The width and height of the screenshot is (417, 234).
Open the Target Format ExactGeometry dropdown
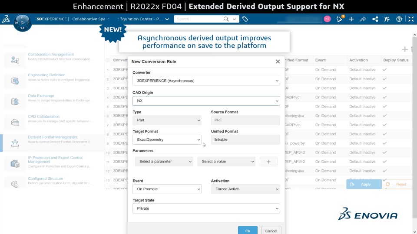167,140
